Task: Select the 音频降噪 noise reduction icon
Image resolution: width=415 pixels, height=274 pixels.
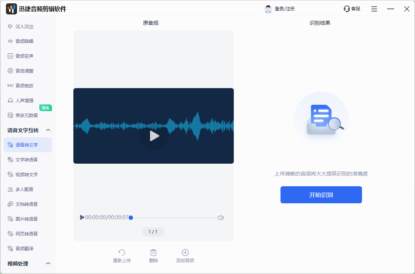Action: point(10,41)
